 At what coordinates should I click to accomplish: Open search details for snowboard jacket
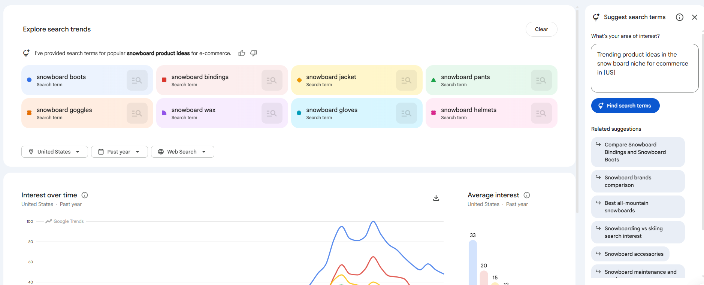coord(406,80)
